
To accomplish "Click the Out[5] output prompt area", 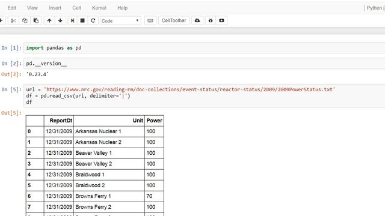I will pos(11,113).
